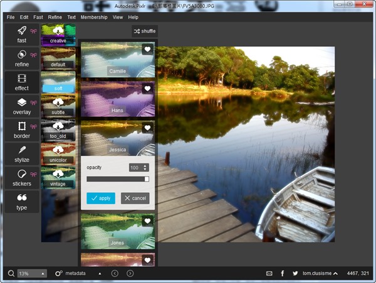
Task: Select the stylize brush tool
Action: pyautogui.click(x=21, y=153)
